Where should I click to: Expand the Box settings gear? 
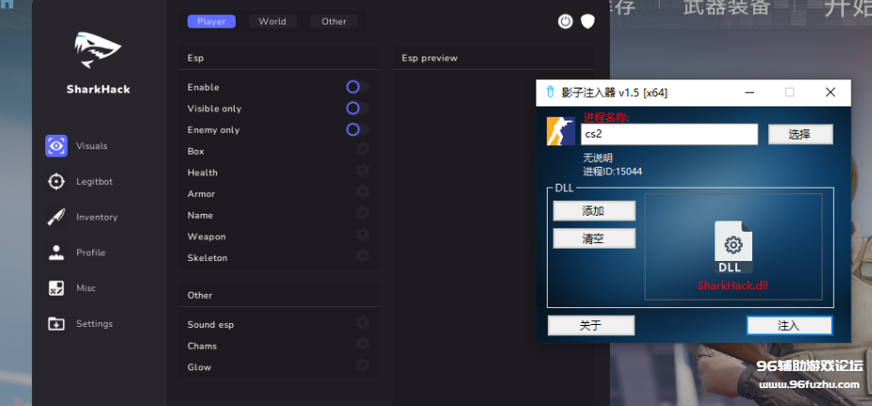tap(362, 150)
